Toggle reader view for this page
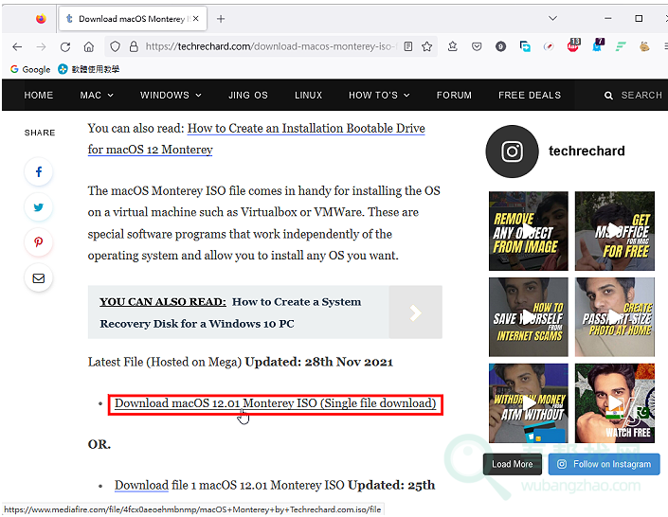 click(x=408, y=46)
